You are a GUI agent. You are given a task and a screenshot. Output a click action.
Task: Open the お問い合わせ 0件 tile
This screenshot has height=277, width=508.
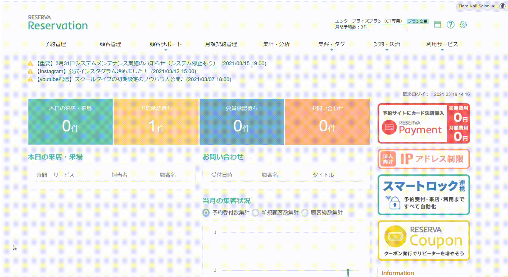[327, 122]
